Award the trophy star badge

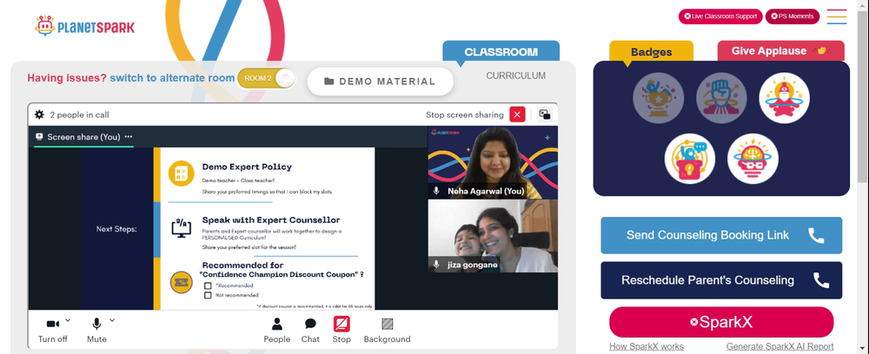(x=659, y=98)
